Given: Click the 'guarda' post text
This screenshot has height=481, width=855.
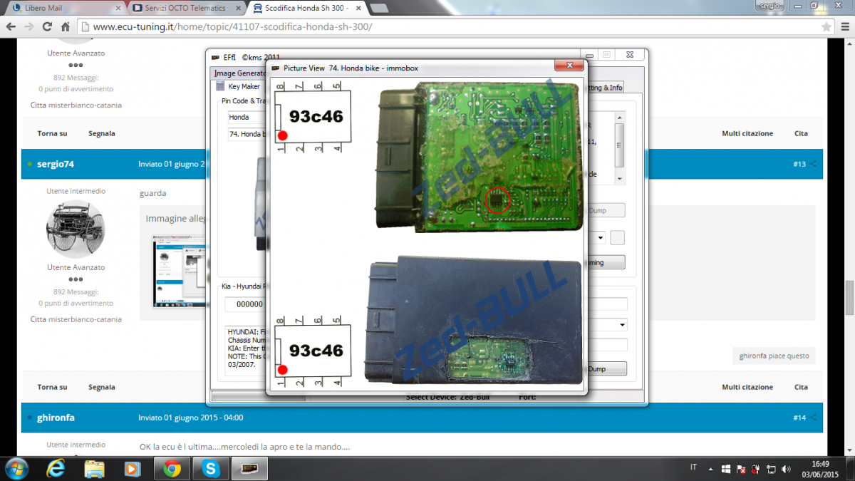Looking at the screenshot, I should [153, 193].
